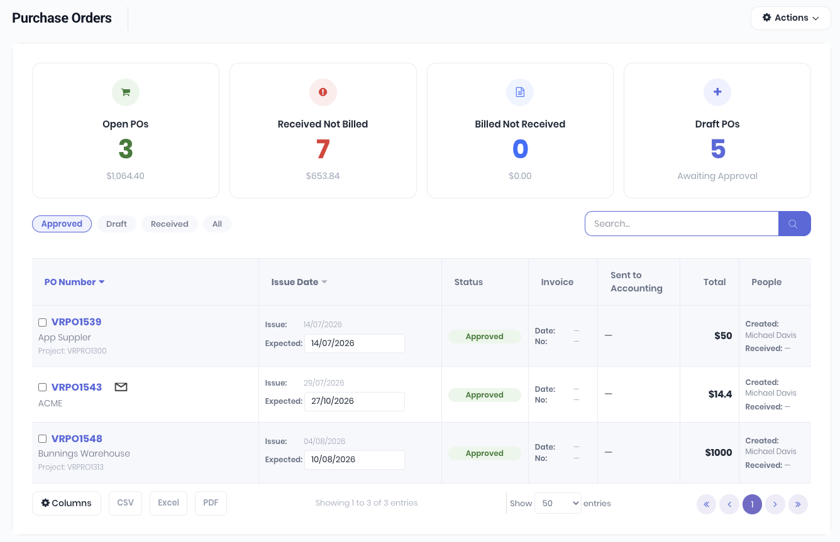Tick the checkbox for VRPO1548
Image resolution: width=840 pixels, height=542 pixels.
pyautogui.click(x=43, y=439)
